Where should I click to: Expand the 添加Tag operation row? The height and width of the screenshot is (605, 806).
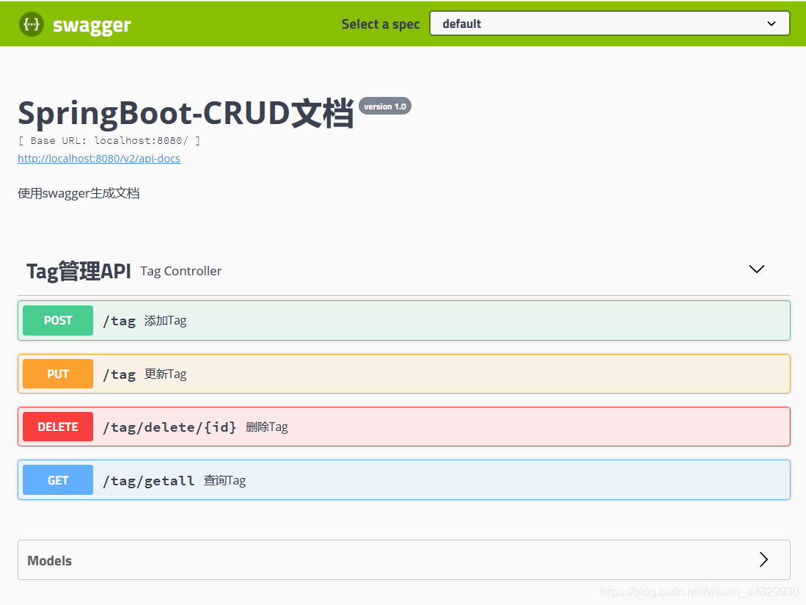pyautogui.click(x=404, y=321)
